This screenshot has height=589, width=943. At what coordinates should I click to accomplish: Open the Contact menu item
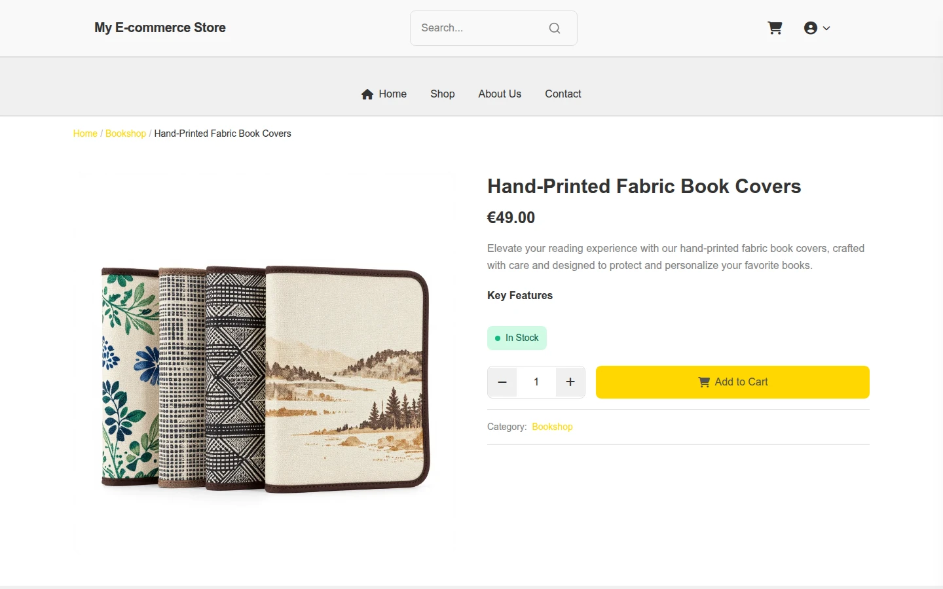tap(563, 94)
